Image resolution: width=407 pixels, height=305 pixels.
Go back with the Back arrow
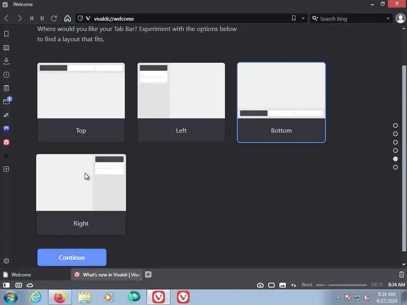pos(6,18)
